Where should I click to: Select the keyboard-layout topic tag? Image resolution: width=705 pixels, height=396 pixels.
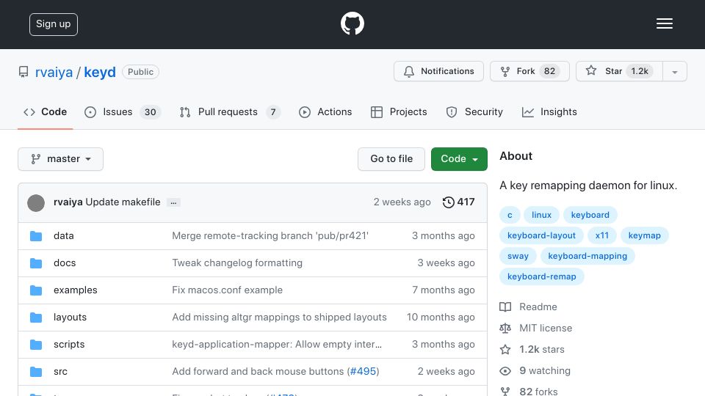[541, 235]
